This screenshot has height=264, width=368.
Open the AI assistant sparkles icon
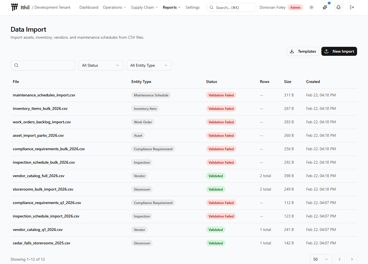pyautogui.click(x=325, y=7)
